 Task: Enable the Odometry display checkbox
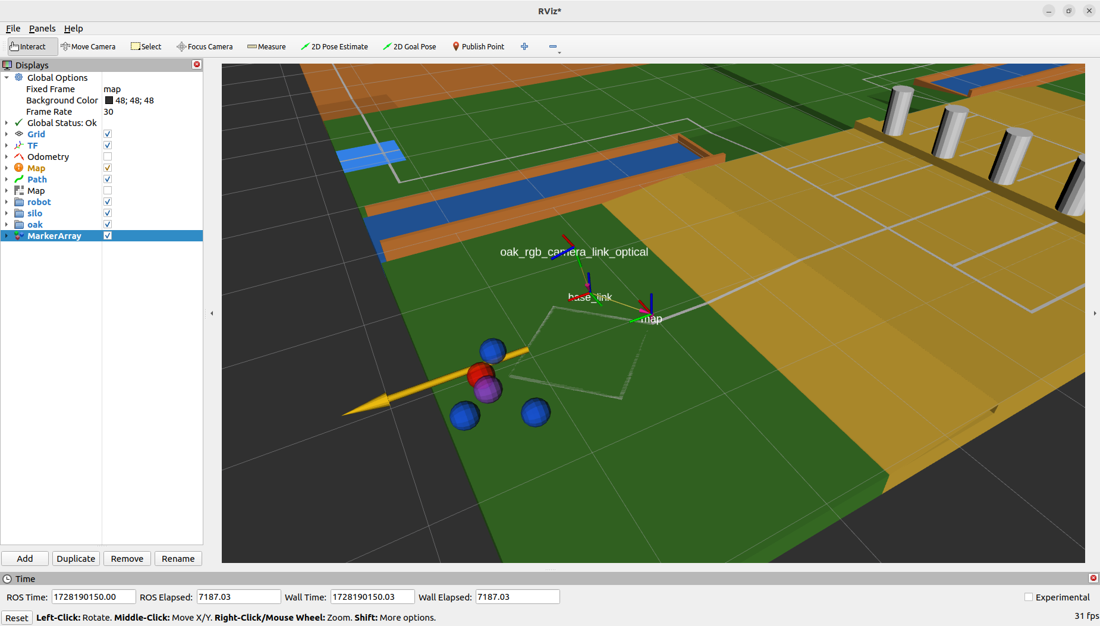[x=108, y=157]
